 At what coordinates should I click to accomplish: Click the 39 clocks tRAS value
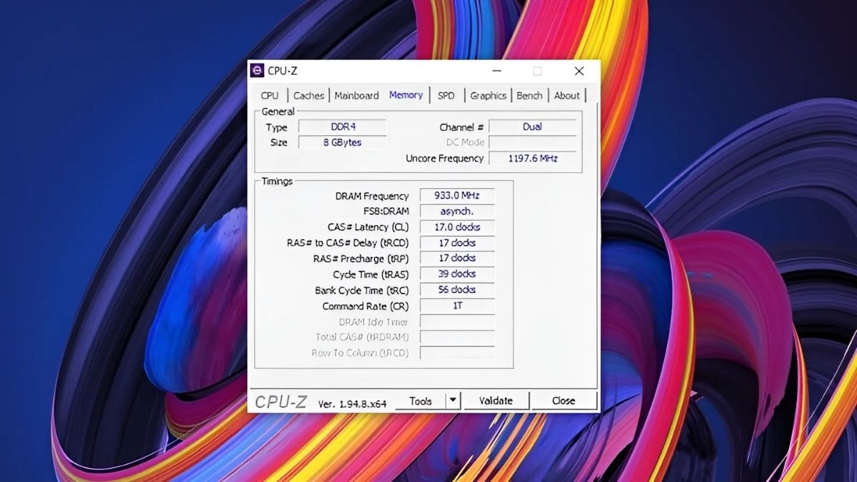click(x=457, y=274)
